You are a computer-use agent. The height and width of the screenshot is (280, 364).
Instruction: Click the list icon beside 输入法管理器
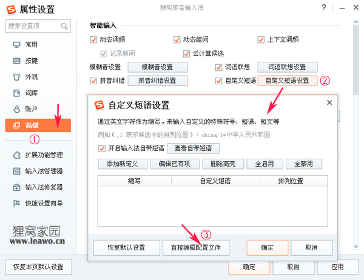(16, 171)
